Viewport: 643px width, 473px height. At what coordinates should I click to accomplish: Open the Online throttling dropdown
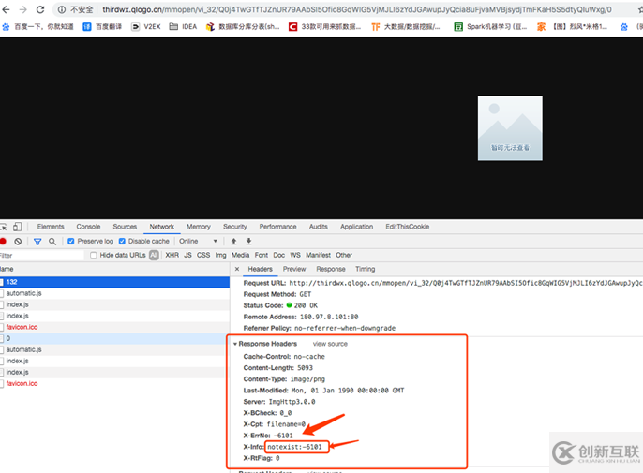click(x=198, y=242)
